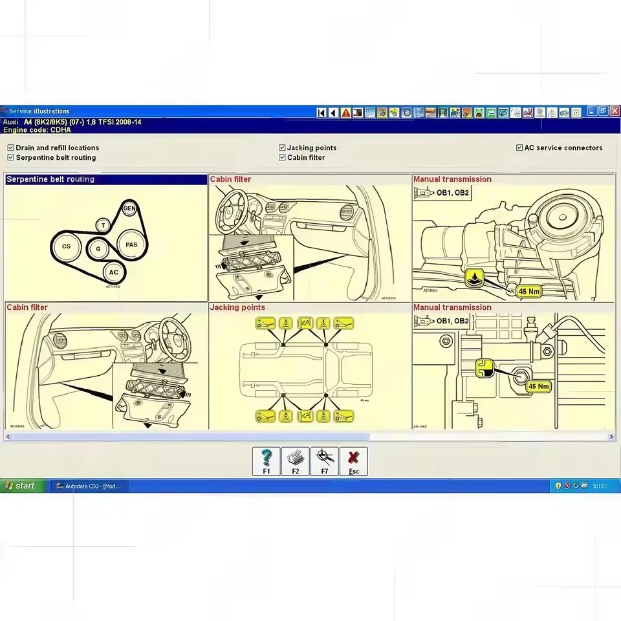This screenshot has width=621, height=621.
Task: Click bottom-left trolley jack icon in Jacking points
Action: (x=265, y=416)
